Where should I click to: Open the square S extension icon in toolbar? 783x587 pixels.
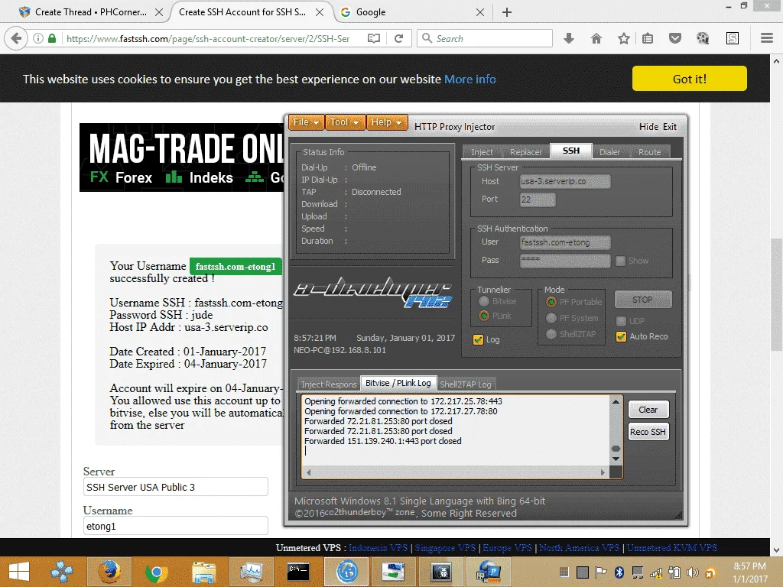733,38
